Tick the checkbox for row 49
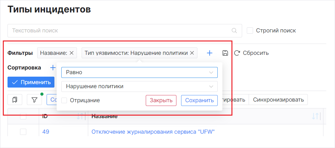This screenshot has height=148, width=335. point(23,132)
